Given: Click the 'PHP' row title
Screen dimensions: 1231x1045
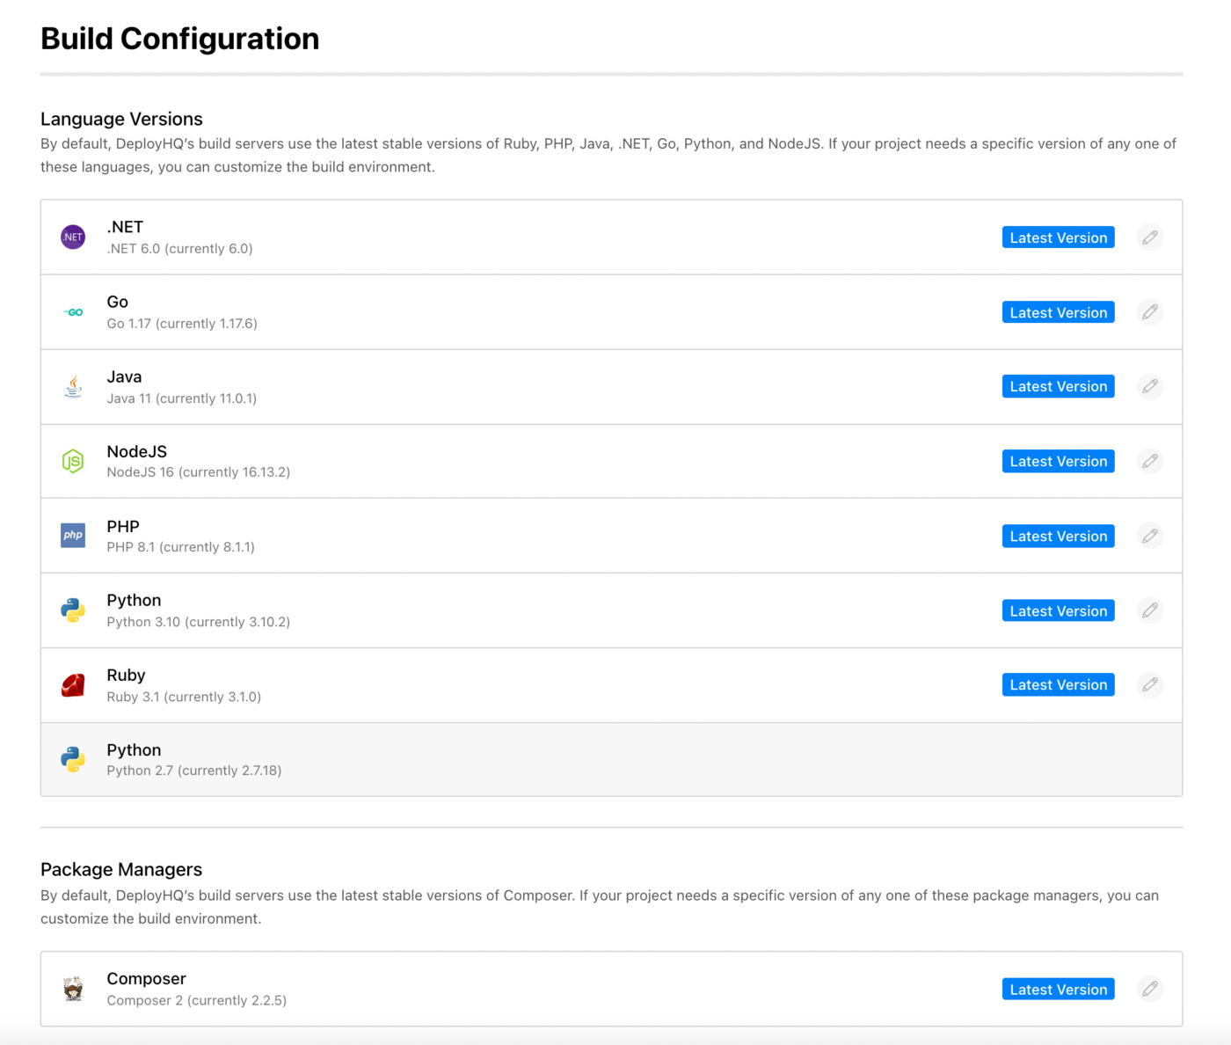Looking at the screenshot, I should point(123,526).
